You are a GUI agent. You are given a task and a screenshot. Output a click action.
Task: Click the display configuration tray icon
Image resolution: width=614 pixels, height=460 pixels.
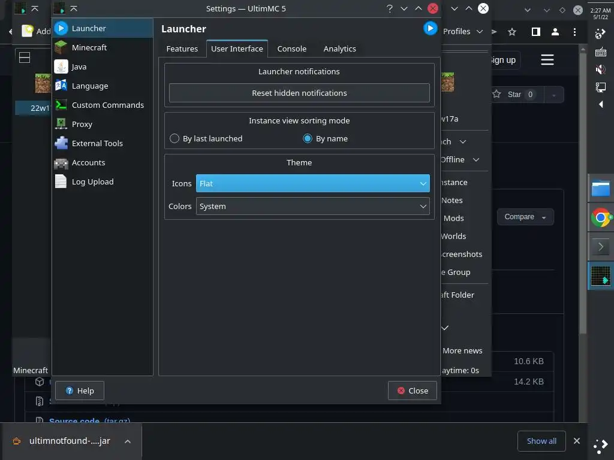600,87
